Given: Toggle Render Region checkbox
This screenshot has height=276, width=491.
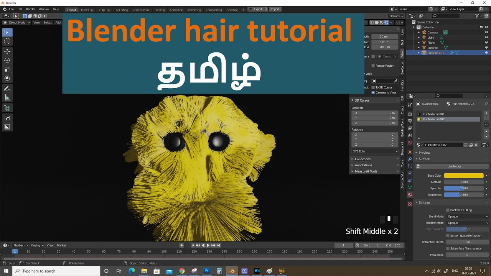Looking at the screenshot, I should click(x=373, y=66).
